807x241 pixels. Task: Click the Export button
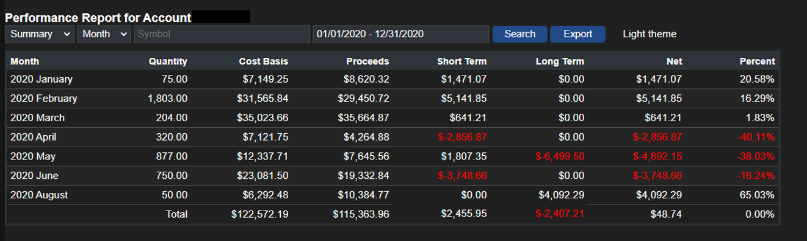pos(577,34)
